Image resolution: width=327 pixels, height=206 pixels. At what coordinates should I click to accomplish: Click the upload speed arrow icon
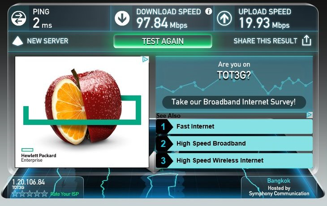point(224,18)
